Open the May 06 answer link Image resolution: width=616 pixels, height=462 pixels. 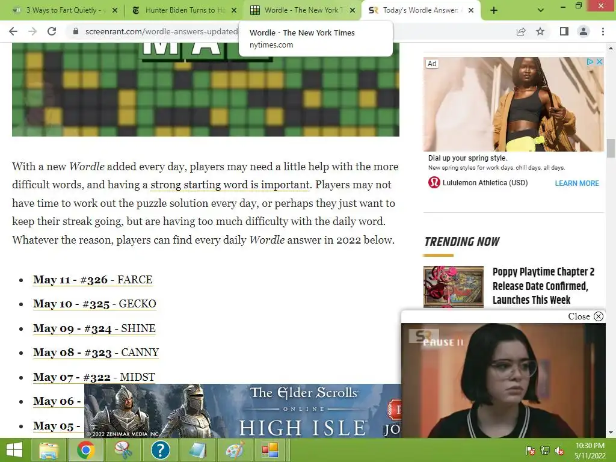pyautogui.click(x=57, y=401)
